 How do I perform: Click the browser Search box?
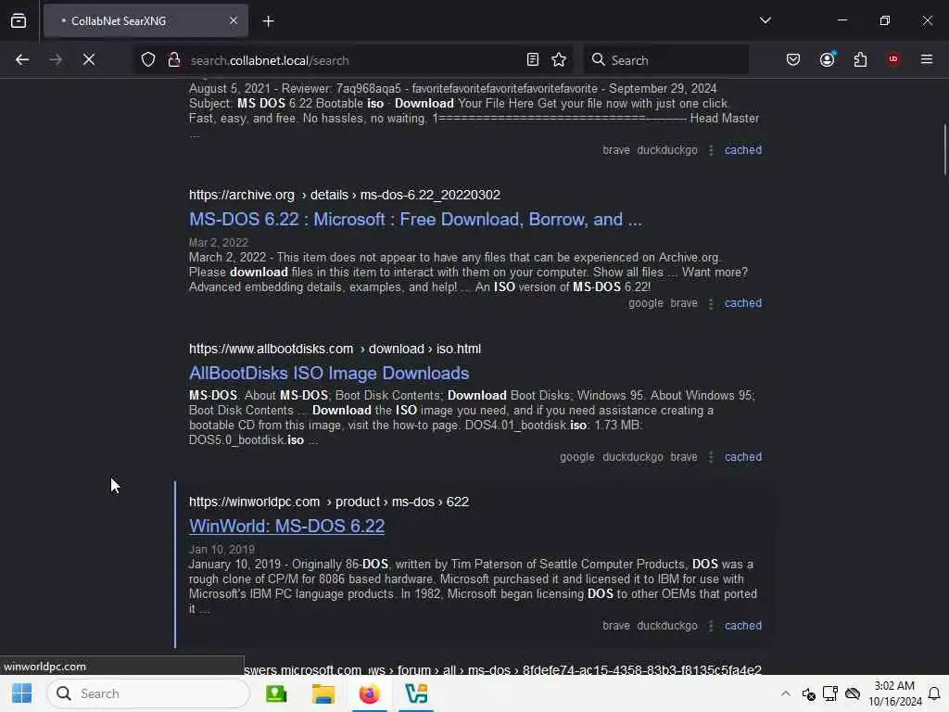tap(665, 60)
